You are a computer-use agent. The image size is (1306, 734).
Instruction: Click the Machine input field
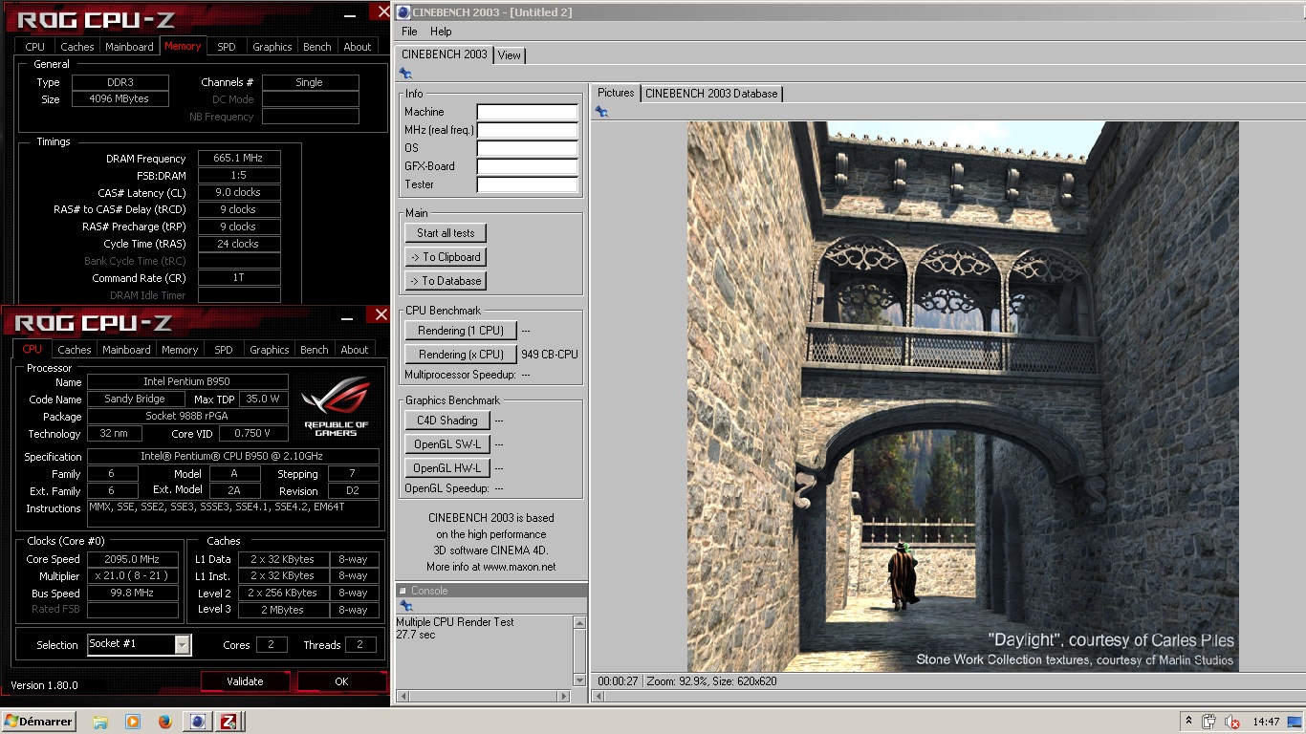528,112
